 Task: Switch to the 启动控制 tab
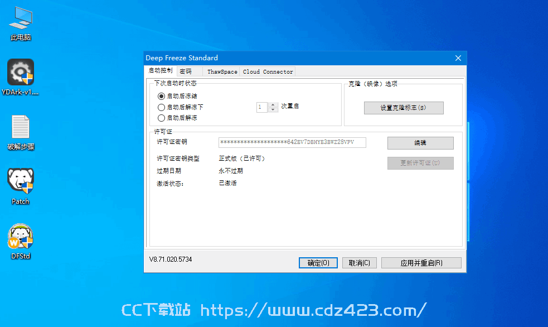pyautogui.click(x=161, y=71)
